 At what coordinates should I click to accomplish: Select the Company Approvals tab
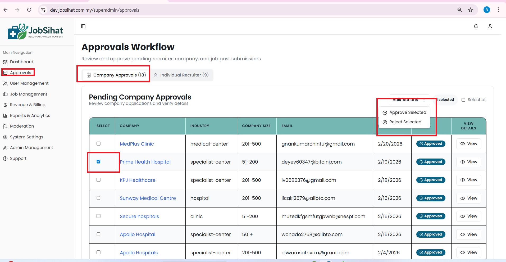tap(116, 75)
